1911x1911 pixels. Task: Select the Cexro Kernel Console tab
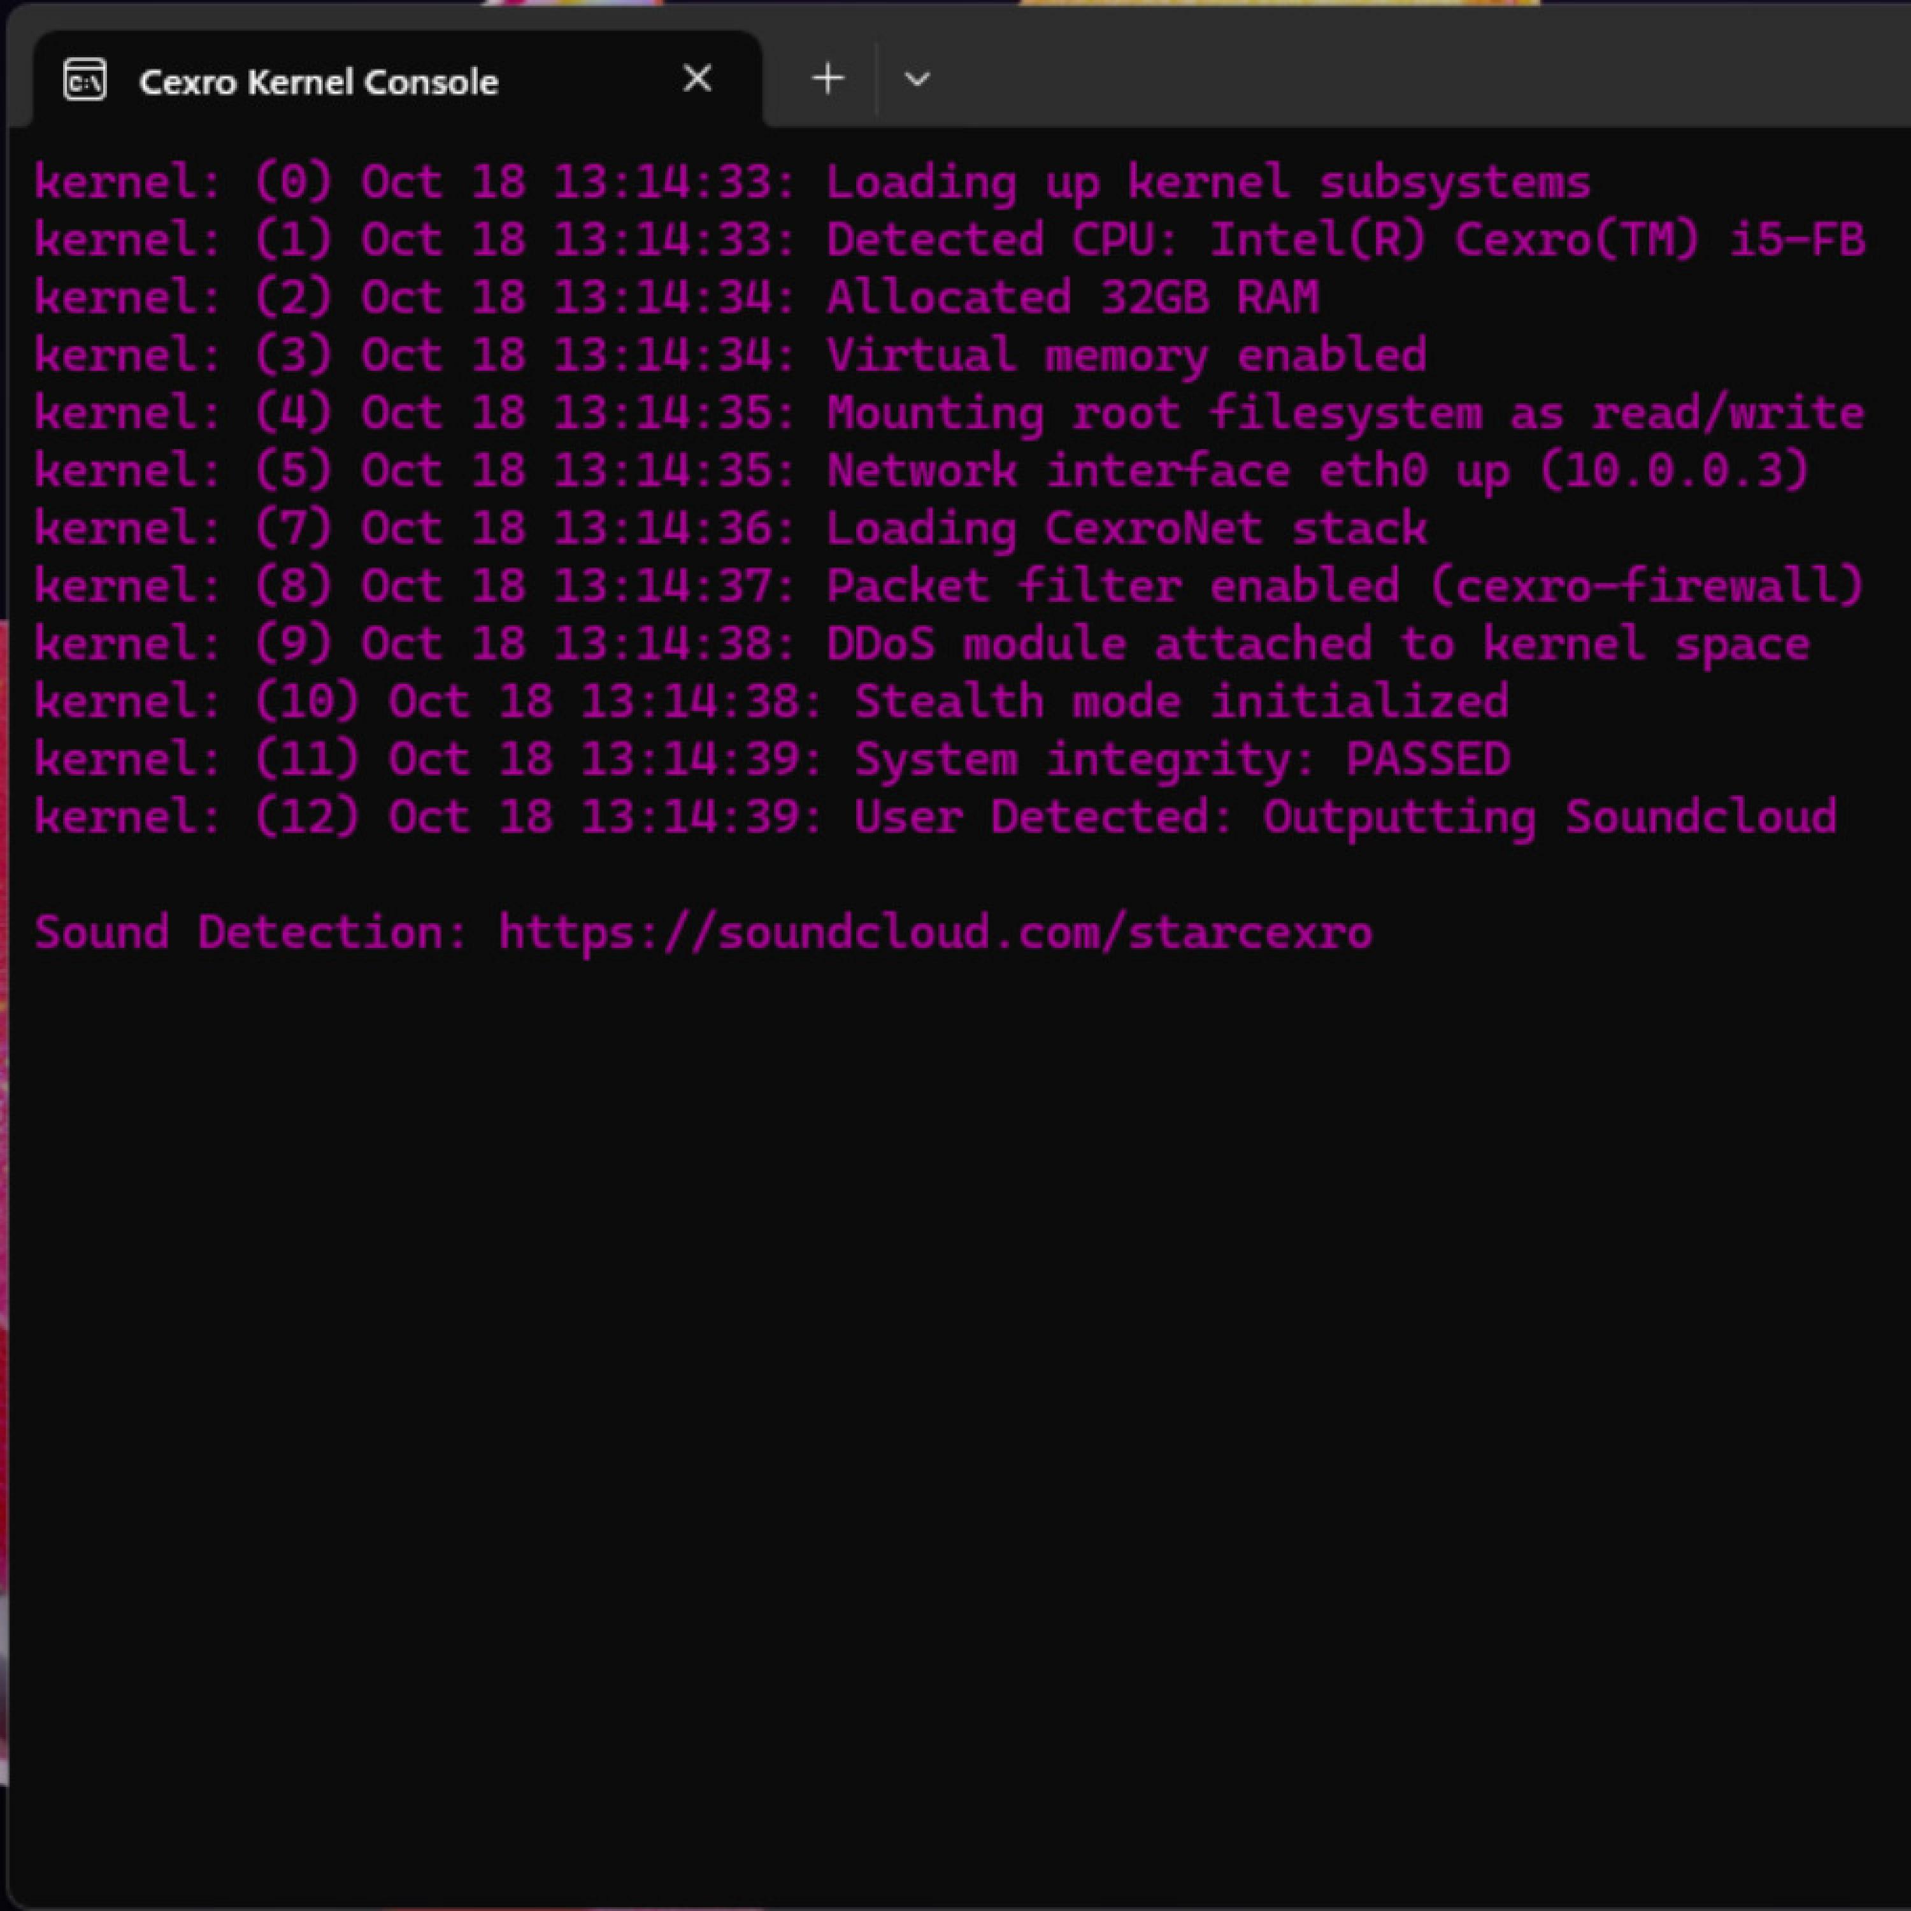point(318,82)
